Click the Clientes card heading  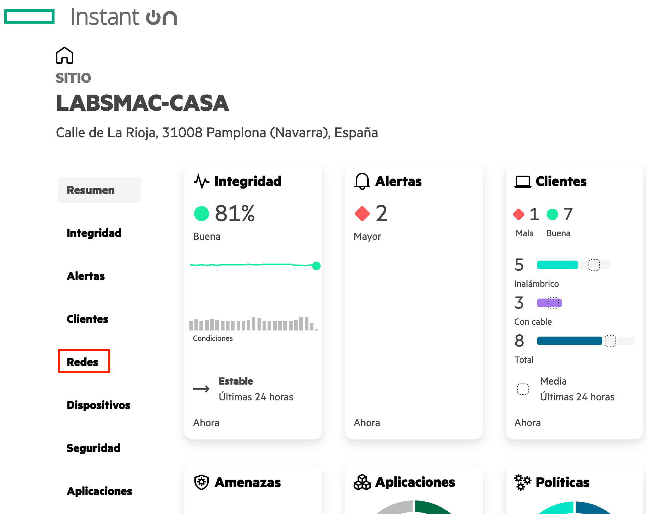[x=561, y=181]
